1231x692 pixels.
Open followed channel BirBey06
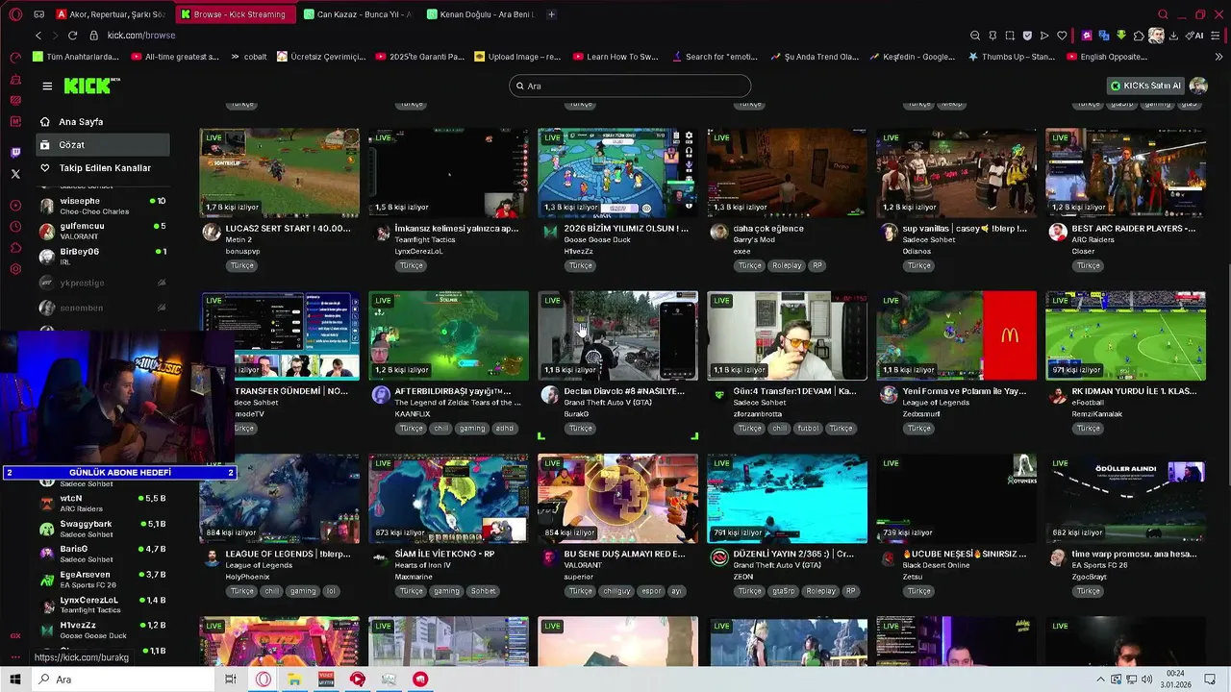[102, 257]
